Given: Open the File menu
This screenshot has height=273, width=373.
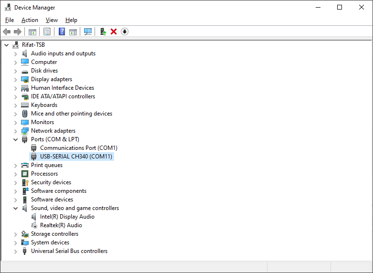Looking at the screenshot, I should 10,20.
